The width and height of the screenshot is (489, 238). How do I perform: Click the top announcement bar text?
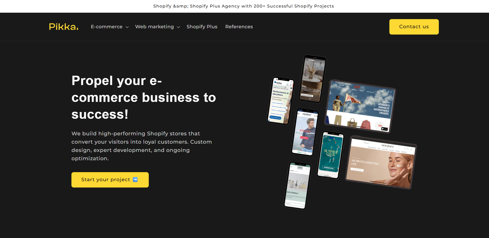[244, 6]
